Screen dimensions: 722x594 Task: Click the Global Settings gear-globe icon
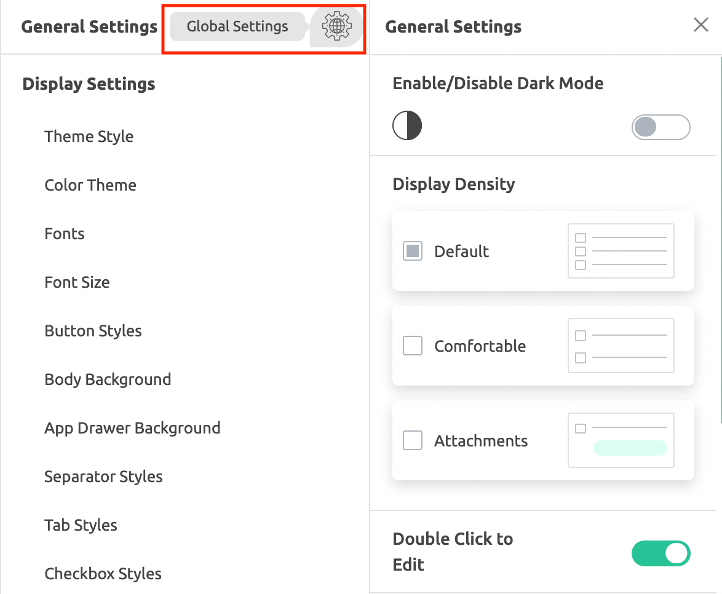336,26
